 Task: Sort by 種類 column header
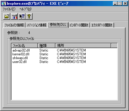pyautogui.click(x=47, y=46)
